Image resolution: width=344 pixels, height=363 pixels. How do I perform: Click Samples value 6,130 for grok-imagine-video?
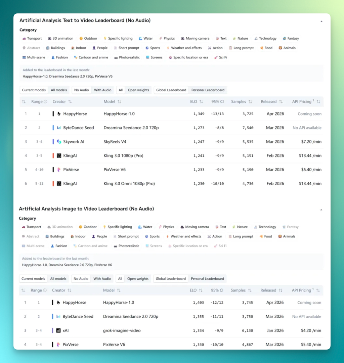coord(247,330)
